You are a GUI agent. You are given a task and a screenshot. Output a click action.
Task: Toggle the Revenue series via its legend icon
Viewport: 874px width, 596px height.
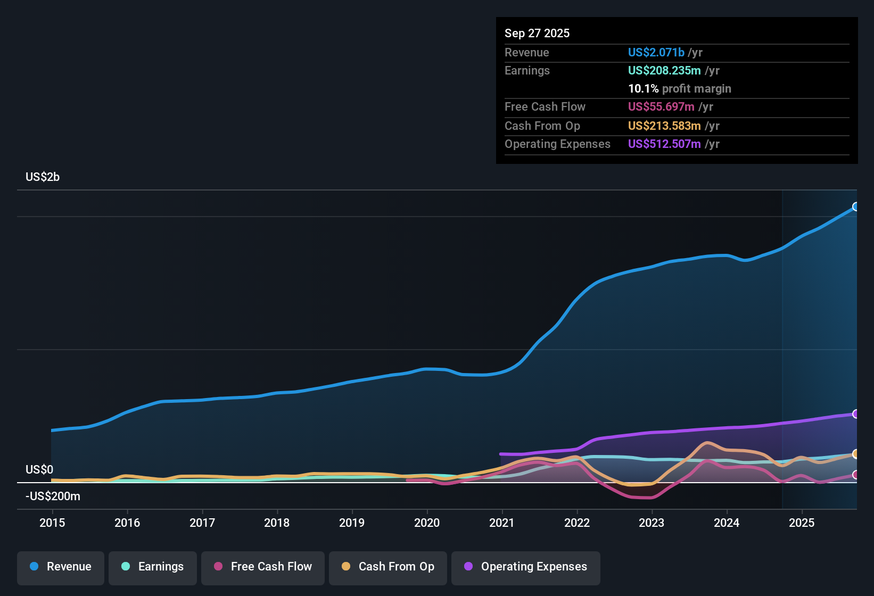[34, 567]
